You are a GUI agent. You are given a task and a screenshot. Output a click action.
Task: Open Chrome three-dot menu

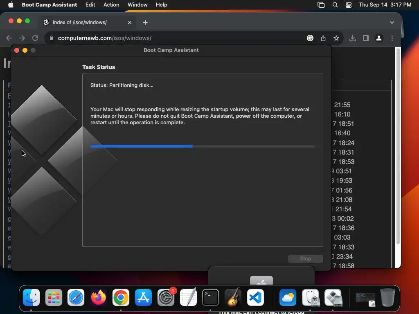pyautogui.click(x=392, y=38)
